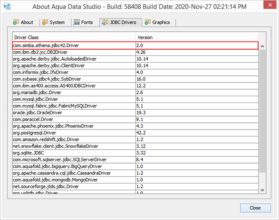Click the vertical scrollbar thumb
Screen dimensions: 279x220
262,111
